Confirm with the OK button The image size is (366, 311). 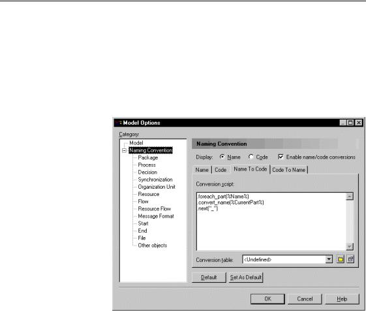[267, 299]
